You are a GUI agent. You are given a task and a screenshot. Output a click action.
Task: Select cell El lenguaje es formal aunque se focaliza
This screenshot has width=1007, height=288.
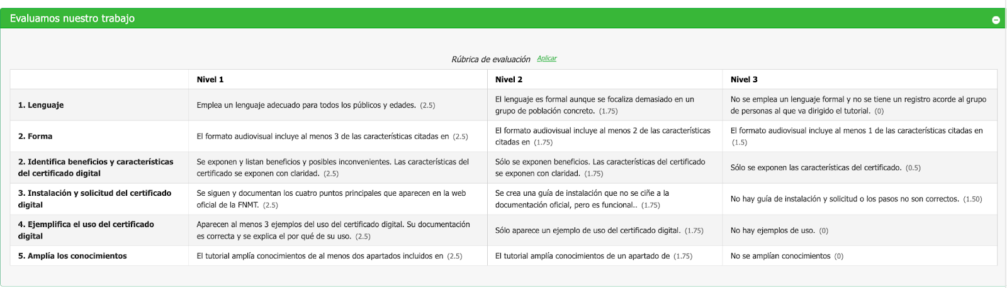point(605,105)
